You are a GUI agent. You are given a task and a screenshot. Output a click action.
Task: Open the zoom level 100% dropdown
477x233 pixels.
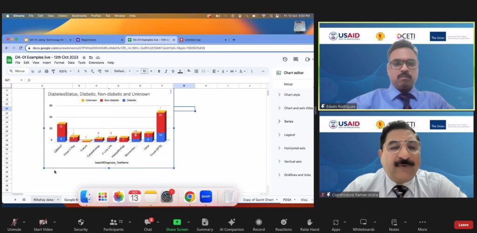pos(64,71)
